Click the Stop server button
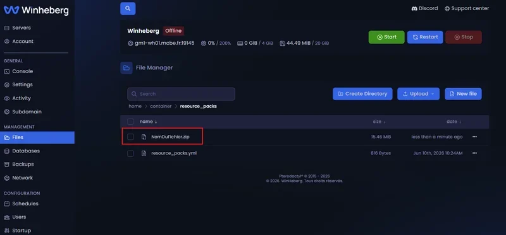This screenshot has height=235, width=506. coord(464,37)
